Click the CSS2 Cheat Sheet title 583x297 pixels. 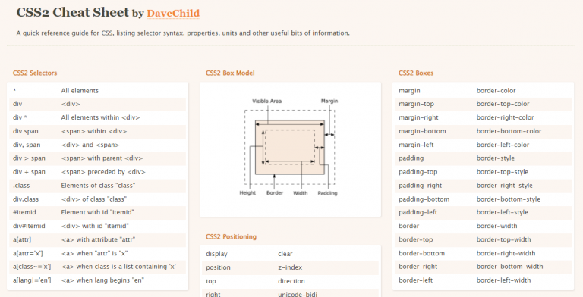pyautogui.click(x=73, y=13)
